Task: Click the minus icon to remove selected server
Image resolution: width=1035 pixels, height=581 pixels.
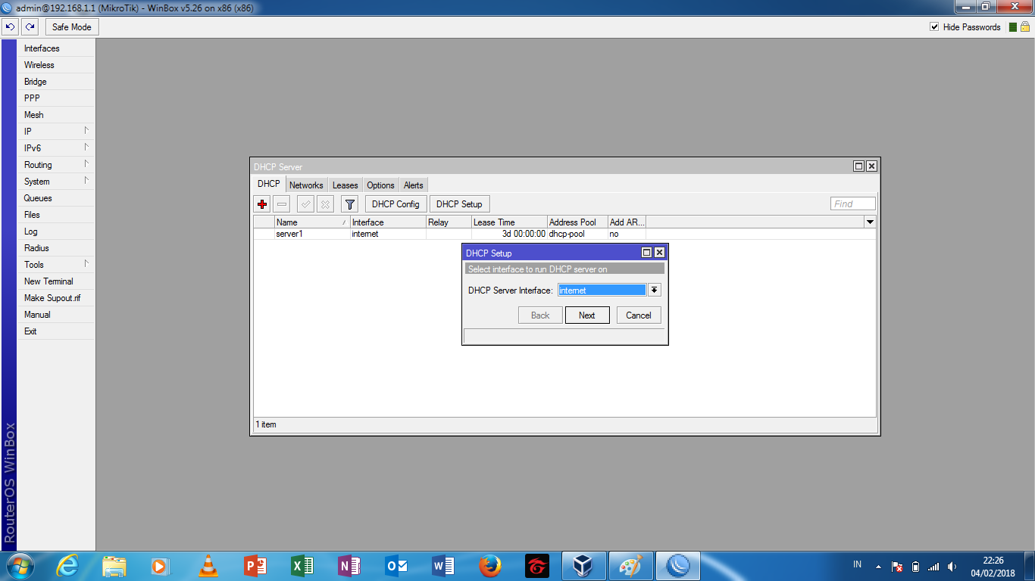Action: pos(280,204)
